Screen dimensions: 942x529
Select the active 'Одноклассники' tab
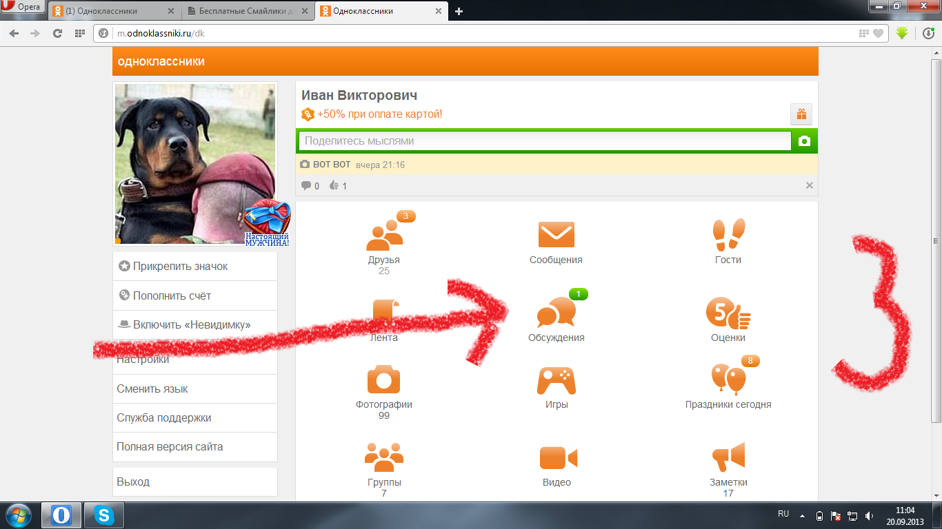(x=381, y=11)
